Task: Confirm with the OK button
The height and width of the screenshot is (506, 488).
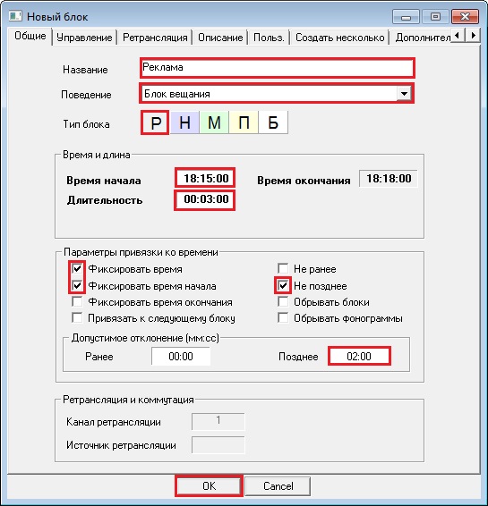Action: [209, 485]
